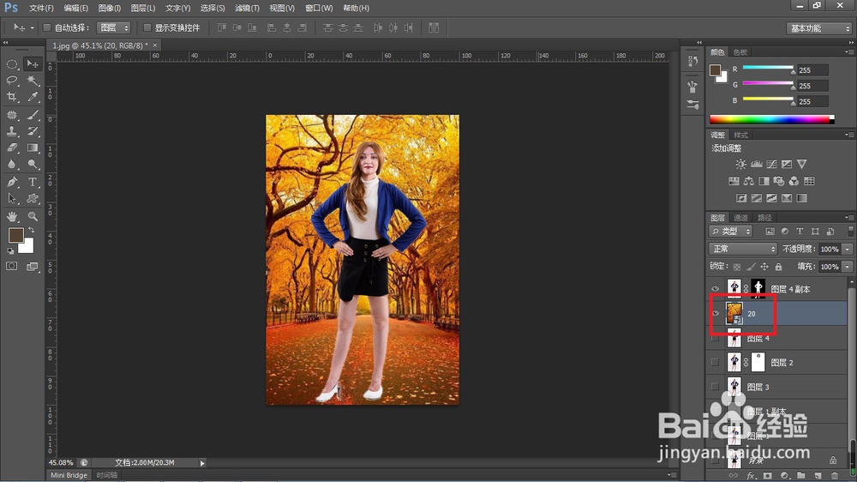Image resolution: width=857 pixels, height=482 pixels.
Task: Add Levels adjustment
Action: pos(757,164)
